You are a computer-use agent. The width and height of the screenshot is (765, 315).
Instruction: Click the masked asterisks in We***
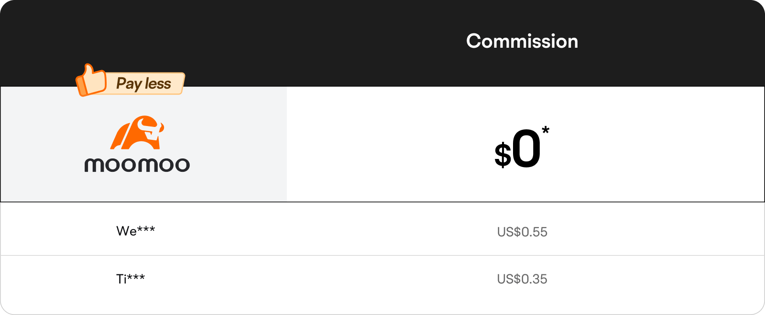pos(146,229)
